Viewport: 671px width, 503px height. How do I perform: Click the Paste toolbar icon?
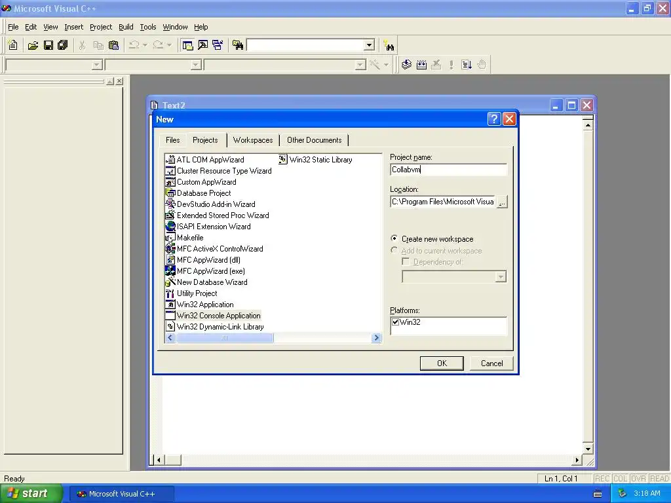point(113,45)
